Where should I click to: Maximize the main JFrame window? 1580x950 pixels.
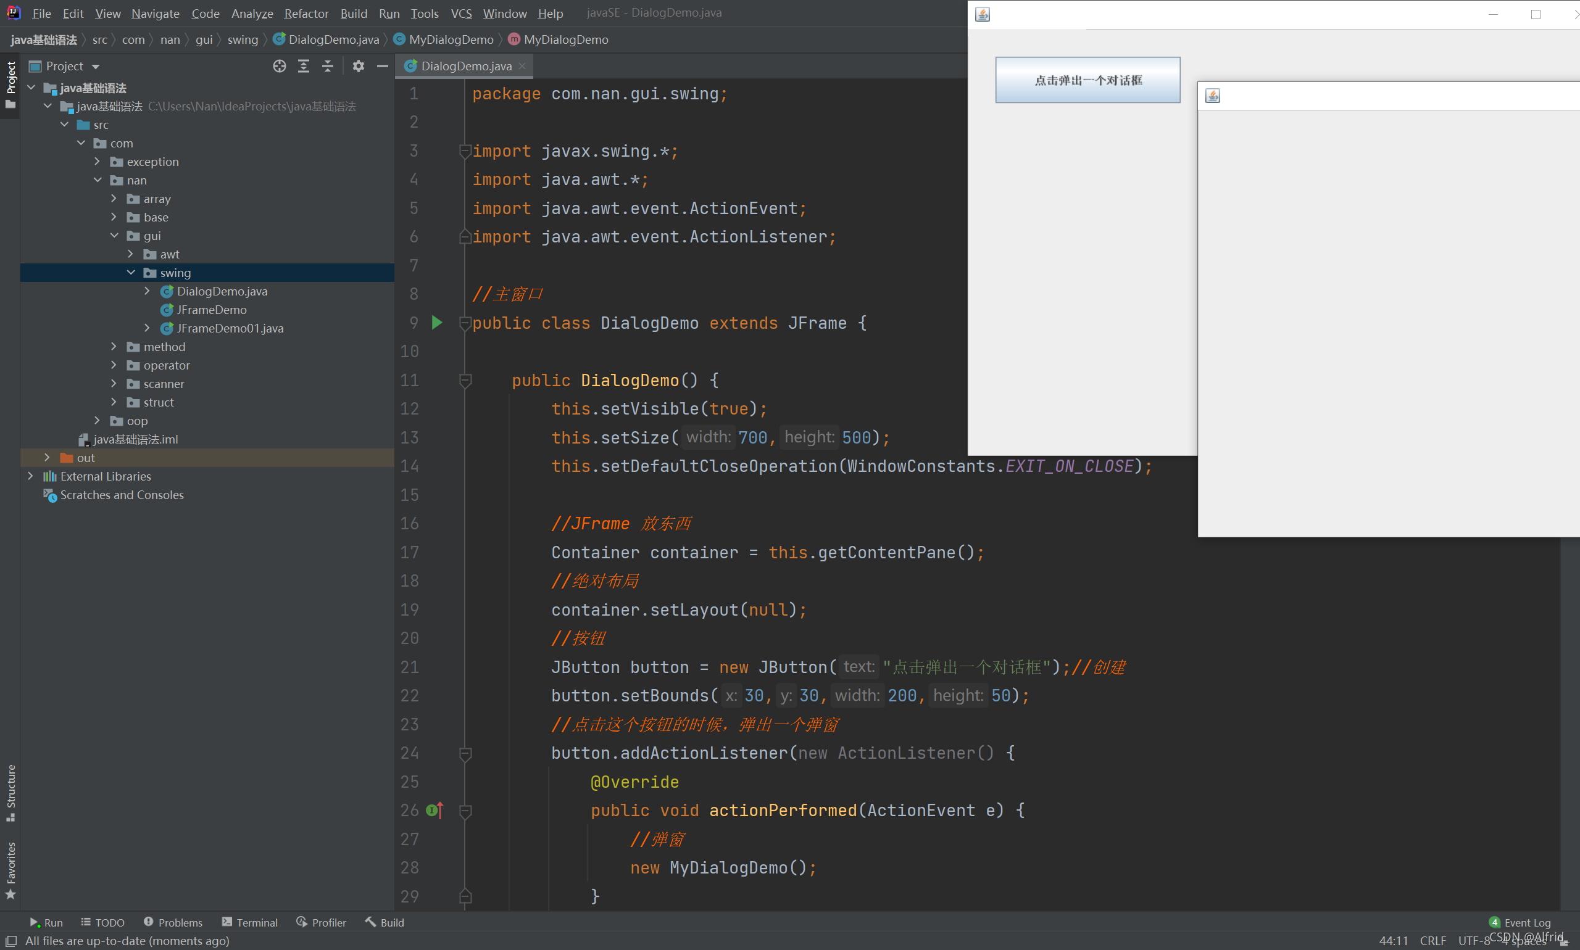pos(1535,14)
